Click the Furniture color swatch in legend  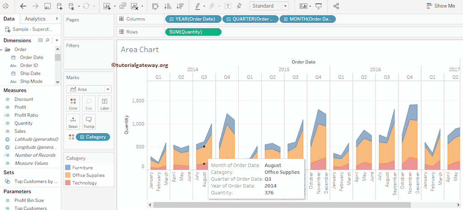coord(68,168)
